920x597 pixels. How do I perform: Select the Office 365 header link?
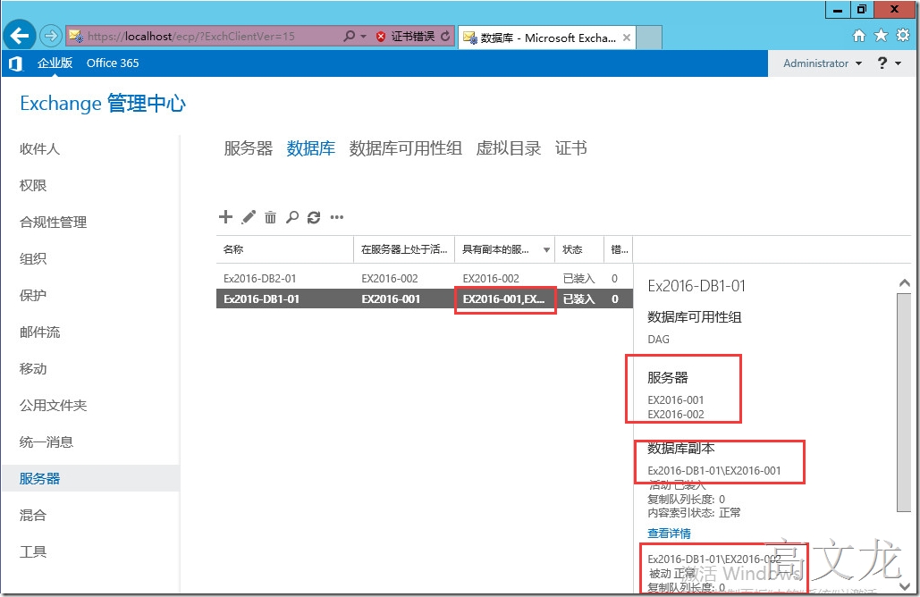pyautogui.click(x=113, y=63)
